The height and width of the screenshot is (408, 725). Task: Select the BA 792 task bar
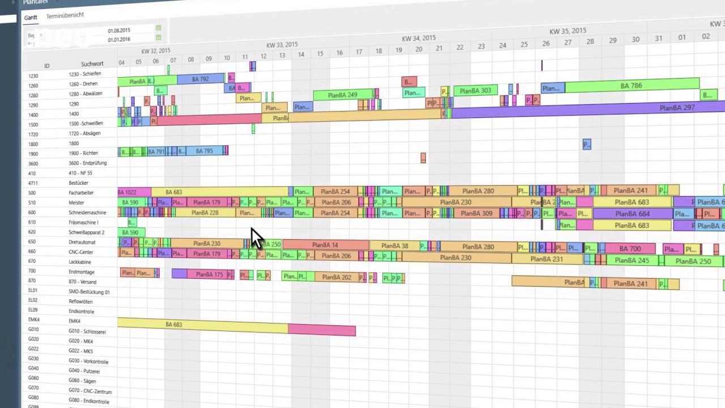pos(200,79)
